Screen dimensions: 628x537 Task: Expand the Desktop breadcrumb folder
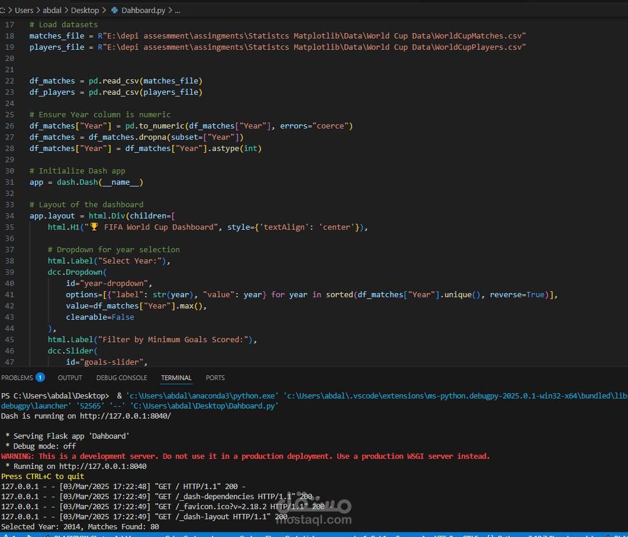pos(85,11)
